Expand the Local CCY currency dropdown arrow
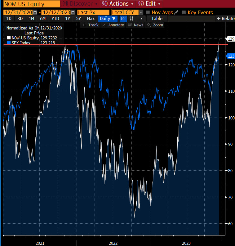This screenshot has height=246, width=235. tap(141, 12)
